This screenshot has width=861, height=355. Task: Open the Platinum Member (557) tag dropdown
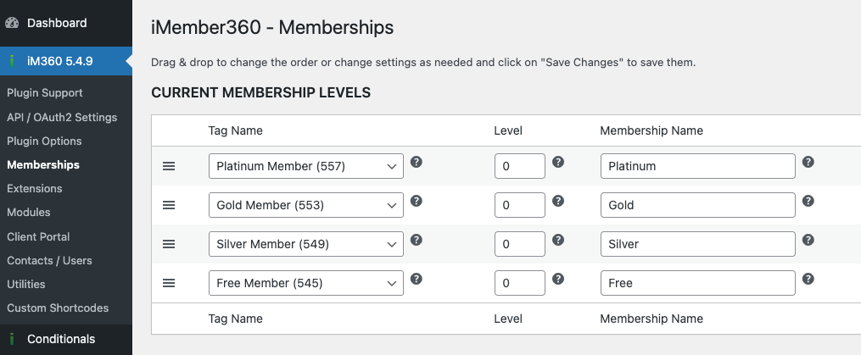pyautogui.click(x=305, y=166)
